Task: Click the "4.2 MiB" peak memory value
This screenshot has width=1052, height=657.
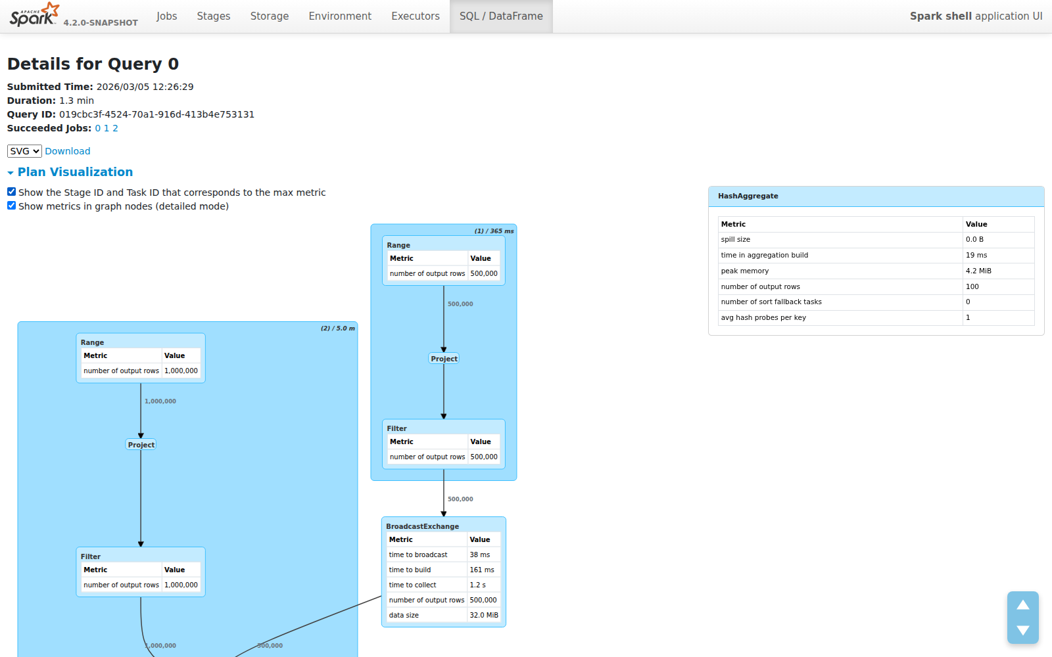Action: coord(978,271)
